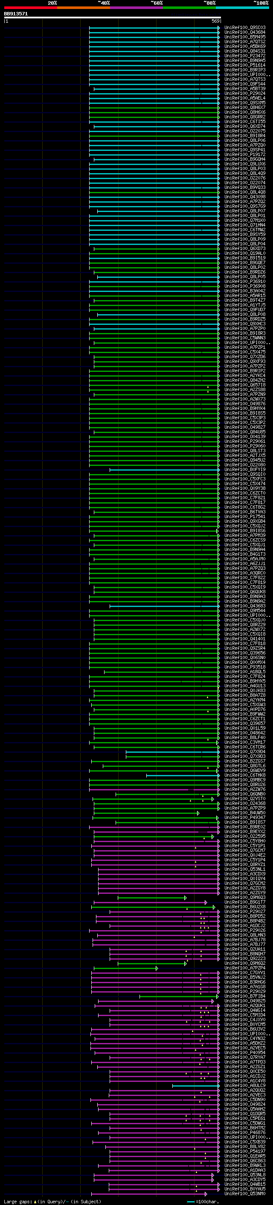Screen dimensions: 273x1205
Task: Select hit label UniRef100_P40954
Action: pyautogui.click(x=245, y=1052)
